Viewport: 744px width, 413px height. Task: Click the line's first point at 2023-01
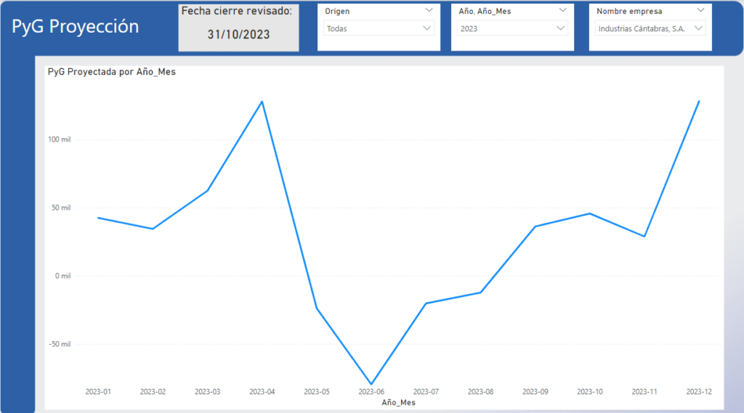pyautogui.click(x=98, y=218)
